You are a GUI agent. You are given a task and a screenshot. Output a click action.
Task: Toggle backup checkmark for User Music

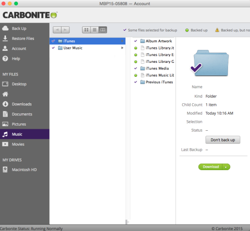[53, 48]
